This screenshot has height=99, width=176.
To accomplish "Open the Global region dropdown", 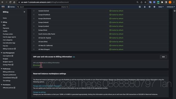I will coord(161,7).
